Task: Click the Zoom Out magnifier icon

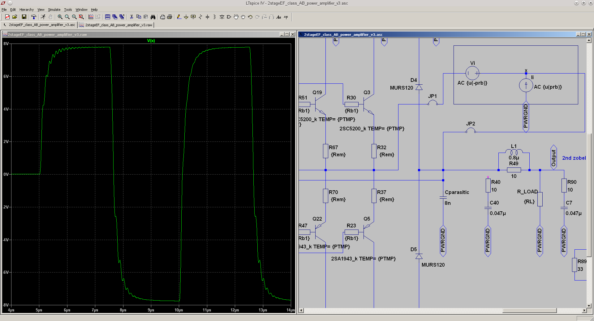Action: pos(74,17)
